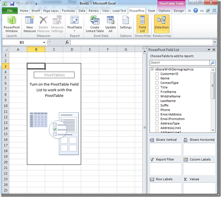Click Update All in Excel Data
The width and height of the screenshot is (221, 197).
tap(110, 24)
